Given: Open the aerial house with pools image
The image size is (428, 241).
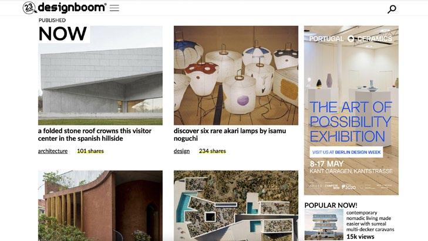Looking at the screenshot, I should click(x=236, y=206).
